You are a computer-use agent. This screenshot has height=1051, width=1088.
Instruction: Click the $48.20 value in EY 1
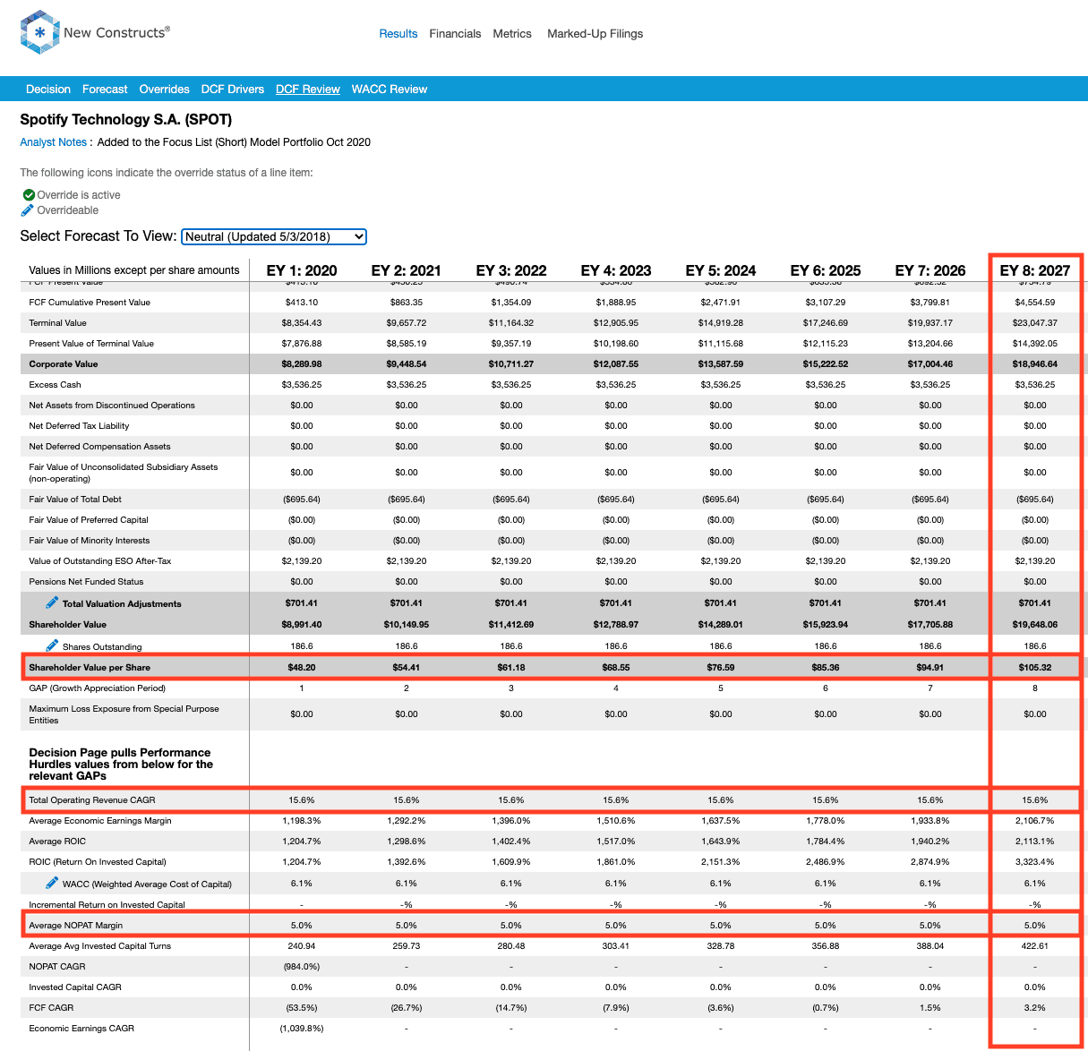(302, 668)
